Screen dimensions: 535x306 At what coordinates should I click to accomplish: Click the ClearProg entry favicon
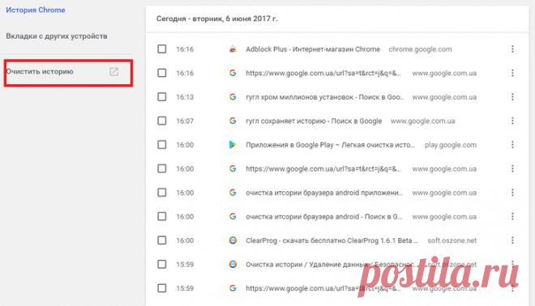pyautogui.click(x=233, y=240)
